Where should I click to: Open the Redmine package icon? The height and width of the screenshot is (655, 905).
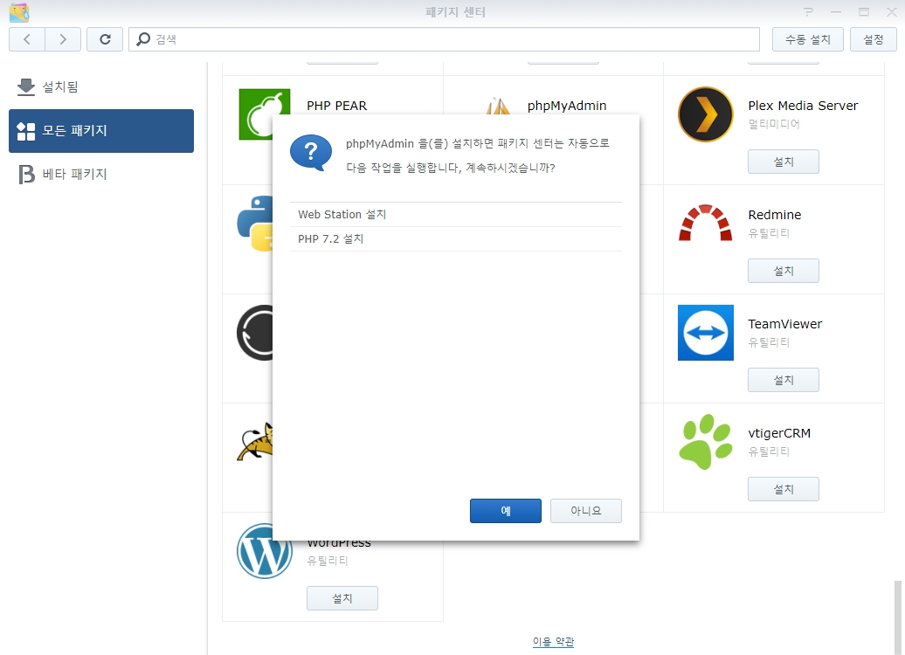click(x=705, y=223)
